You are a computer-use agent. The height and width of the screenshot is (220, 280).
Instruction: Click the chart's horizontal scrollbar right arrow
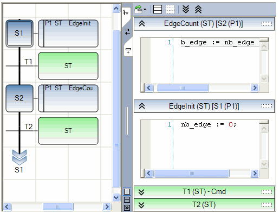(x=107, y=206)
